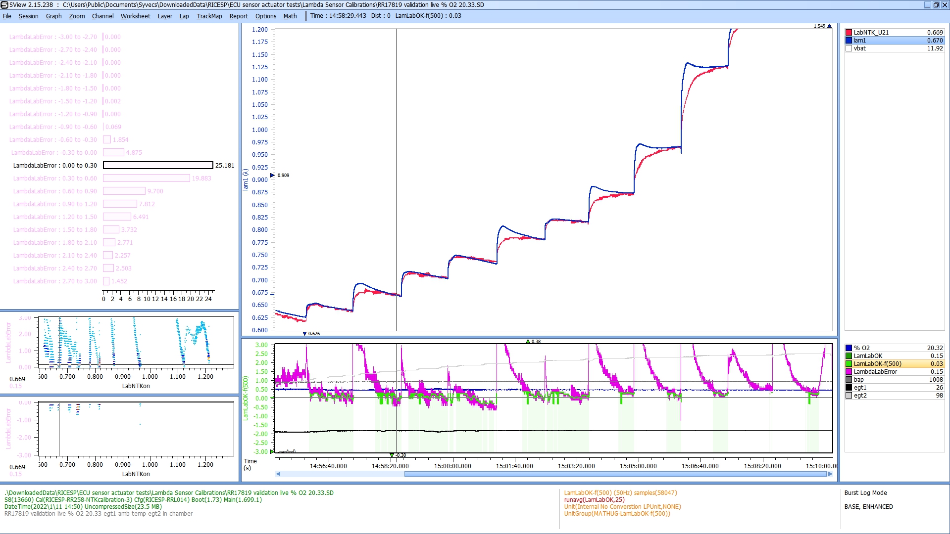Open the File menu
The width and height of the screenshot is (950, 534).
pyautogui.click(x=7, y=16)
